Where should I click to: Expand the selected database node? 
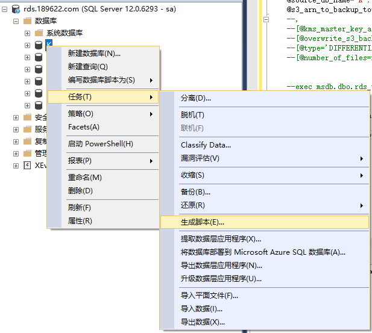click(27, 45)
